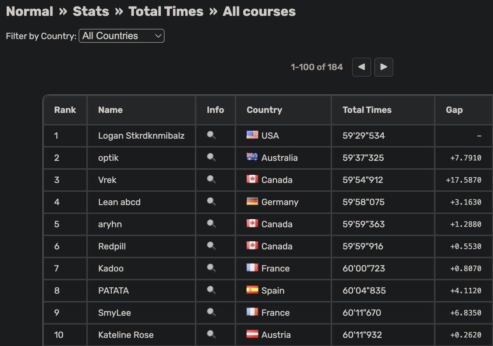Click France flag in Kadoo row
The height and width of the screenshot is (346, 493).
(x=252, y=268)
